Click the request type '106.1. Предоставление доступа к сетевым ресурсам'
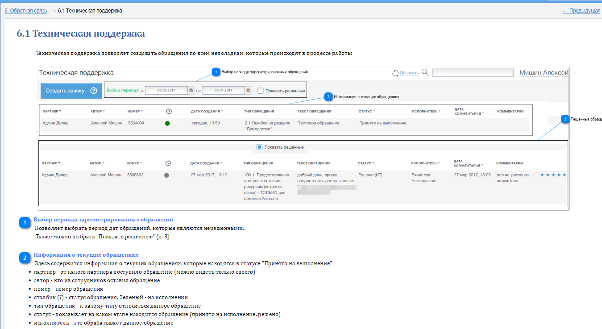The height and width of the screenshot is (329, 602). pos(267,187)
